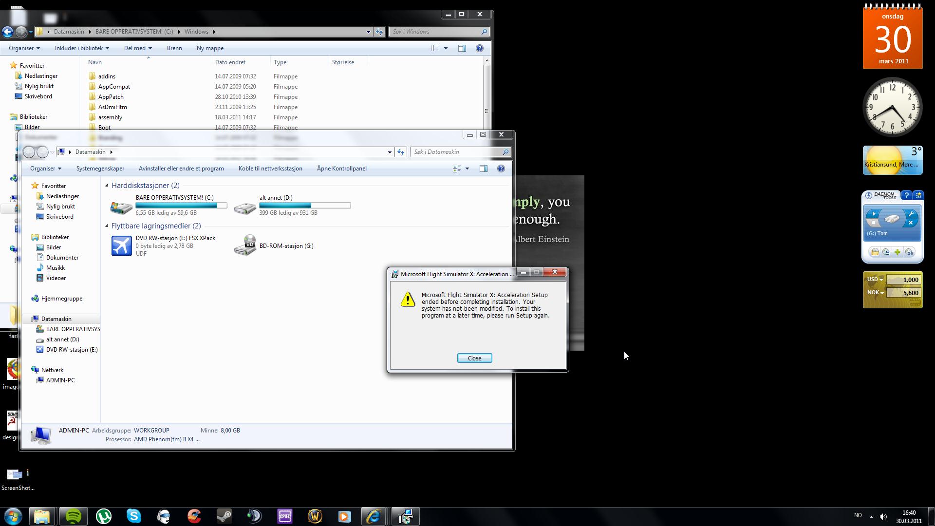935x526 pixels.
Task: Select Musikk in the sidebar libraries
Action: tap(55, 268)
